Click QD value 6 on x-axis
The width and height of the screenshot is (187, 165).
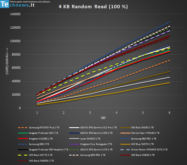tap(169, 113)
